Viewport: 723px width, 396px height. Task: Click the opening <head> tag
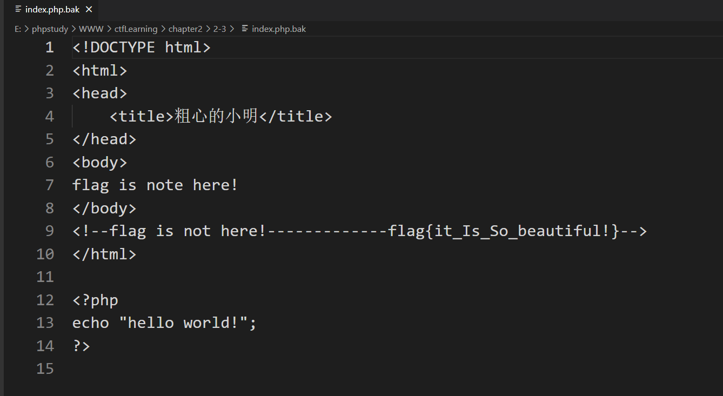point(100,93)
